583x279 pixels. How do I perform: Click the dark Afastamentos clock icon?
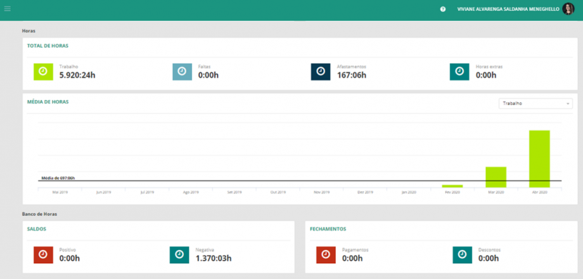click(x=321, y=71)
